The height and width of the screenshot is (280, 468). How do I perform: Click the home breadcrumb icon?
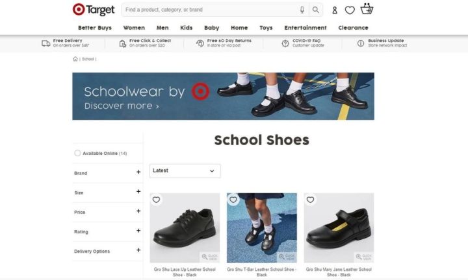click(x=75, y=59)
